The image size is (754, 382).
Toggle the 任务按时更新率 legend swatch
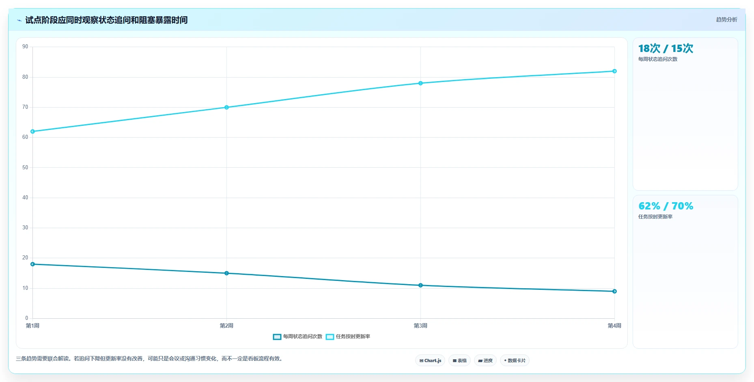[330, 337]
